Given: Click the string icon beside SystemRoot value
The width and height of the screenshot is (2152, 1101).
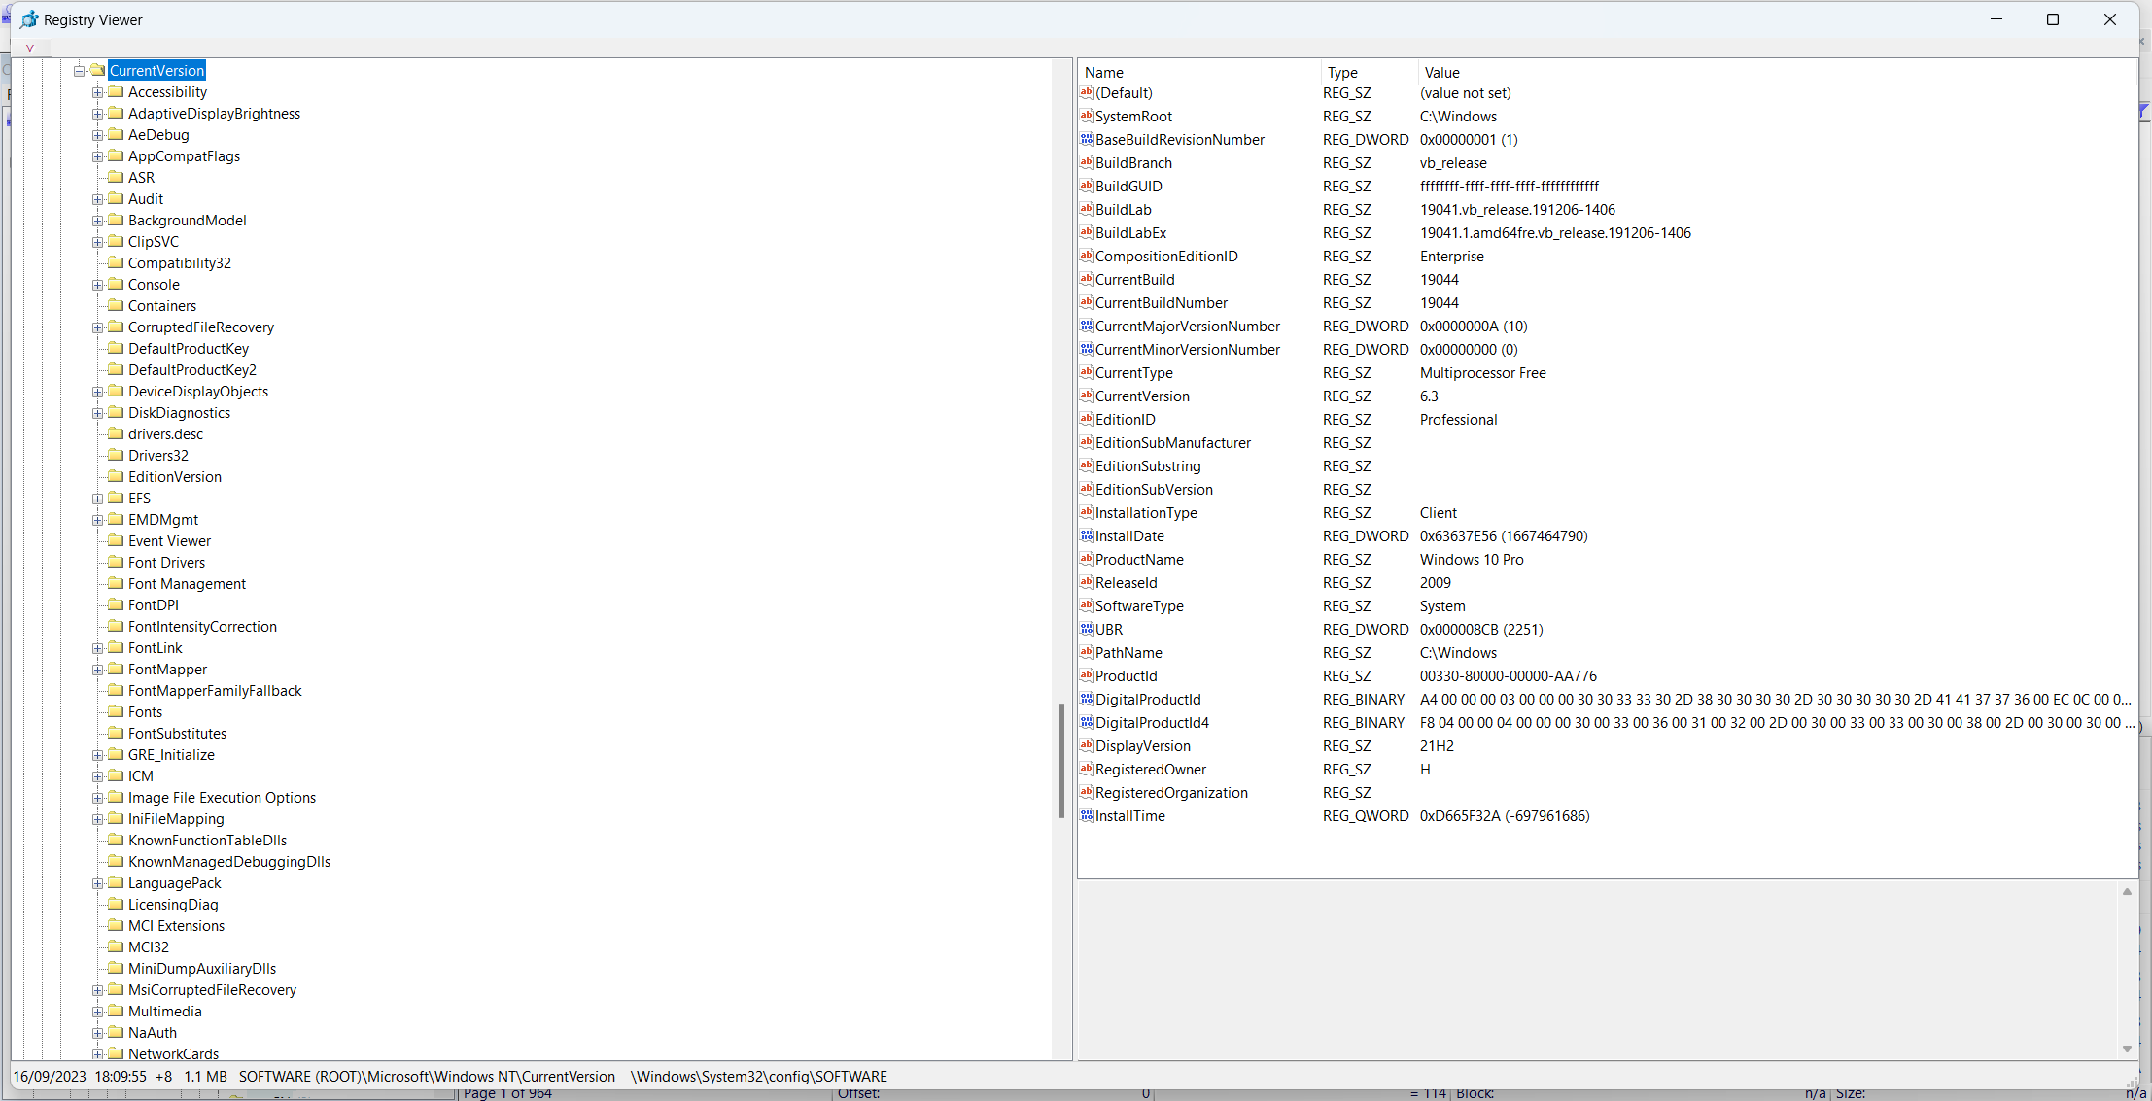Looking at the screenshot, I should (1087, 116).
